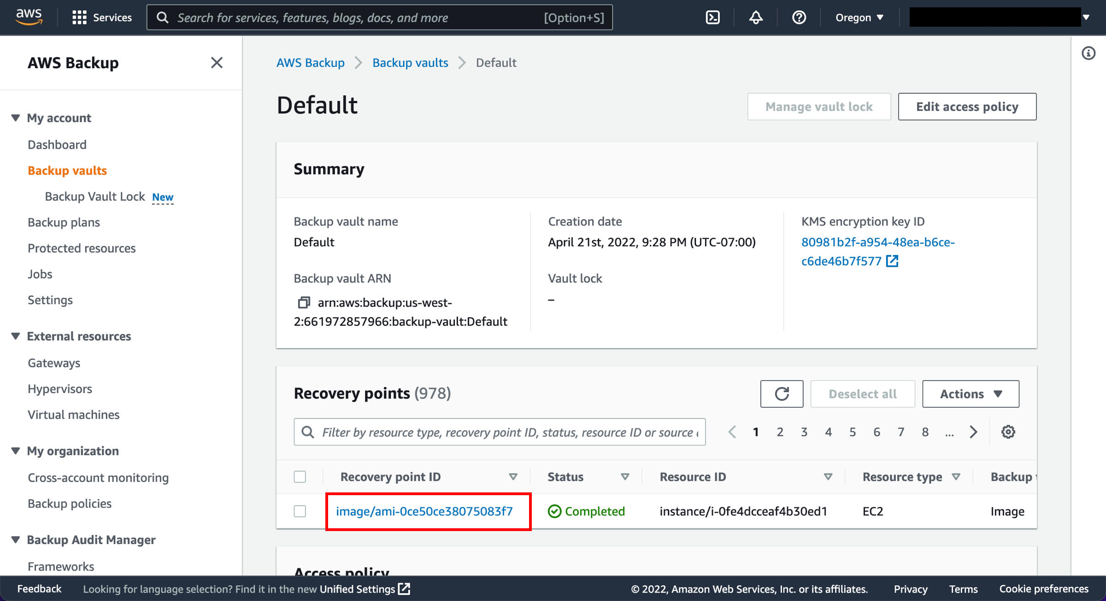
Task: Select all recovery points checkbox
Action: pos(300,477)
